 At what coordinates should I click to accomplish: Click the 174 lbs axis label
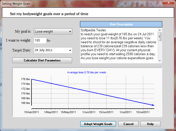point(25,84)
